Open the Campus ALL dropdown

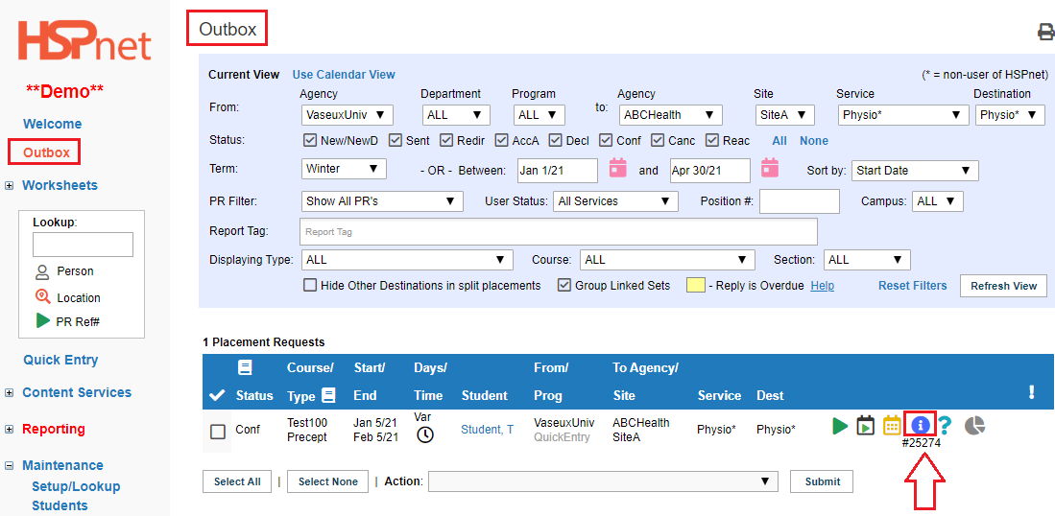[x=938, y=200]
